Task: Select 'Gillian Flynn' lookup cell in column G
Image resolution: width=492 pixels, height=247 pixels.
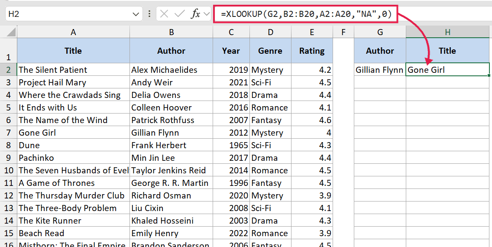Action: click(380, 70)
